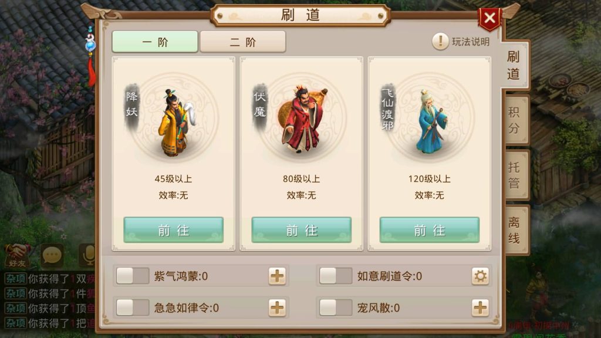Screen dimensions: 601x338
Task: Open 如意刷道令 gear settings
Action: [x=480, y=276]
